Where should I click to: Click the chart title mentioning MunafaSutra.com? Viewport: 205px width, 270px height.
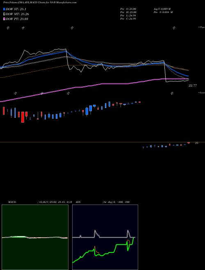(40, 2)
